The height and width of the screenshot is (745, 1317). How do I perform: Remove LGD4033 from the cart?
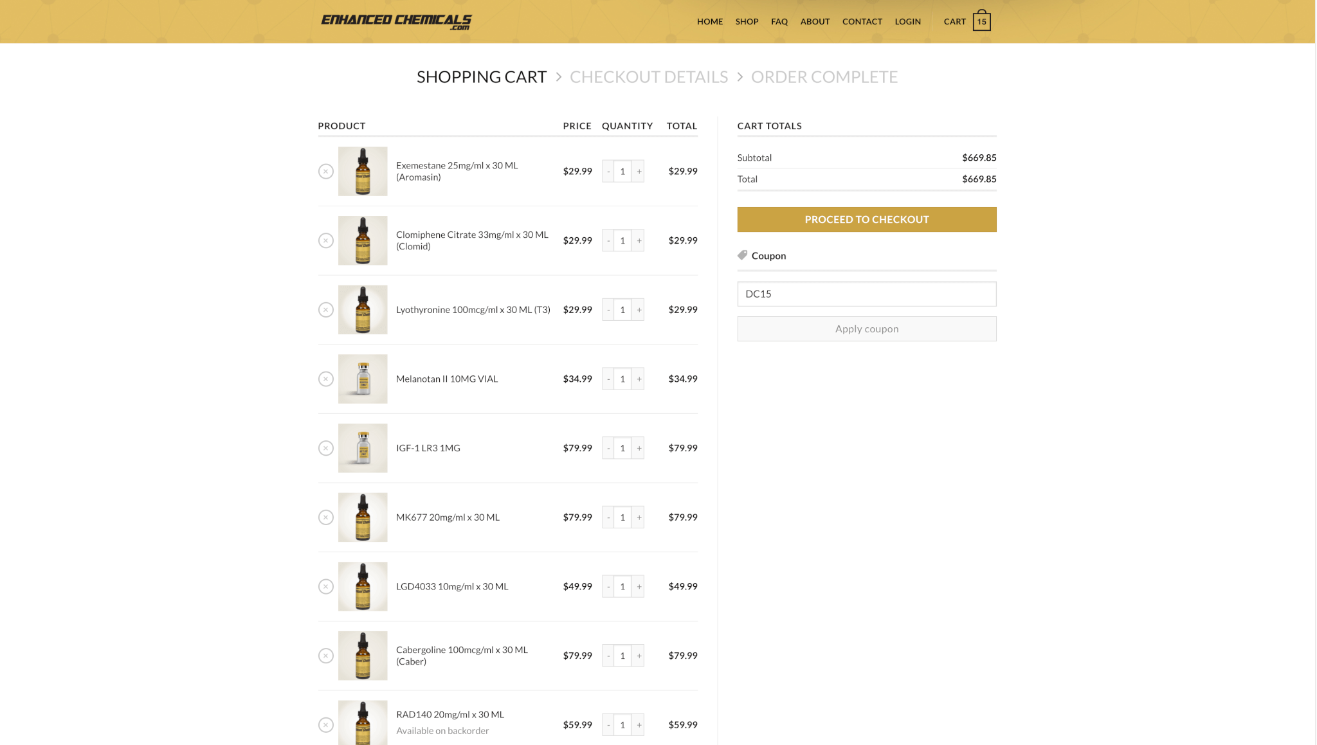(326, 586)
